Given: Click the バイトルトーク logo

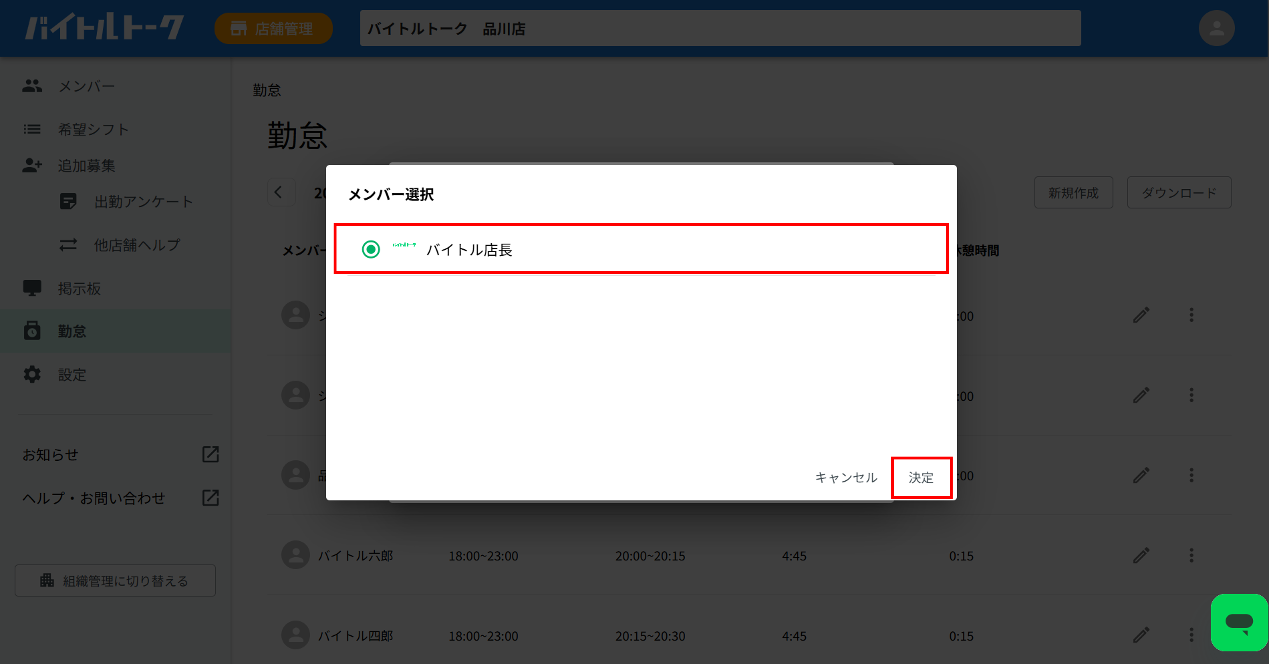Looking at the screenshot, I should tap(104, 27).
